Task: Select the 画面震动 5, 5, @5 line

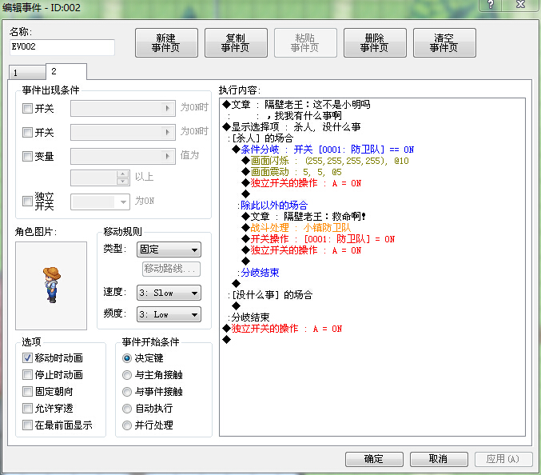Action: (292, 172)
